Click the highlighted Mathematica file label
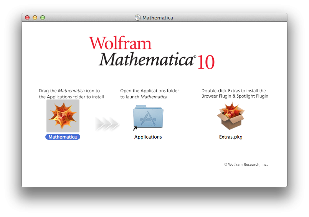Screen dimensions: 309x217 point(63,137)
